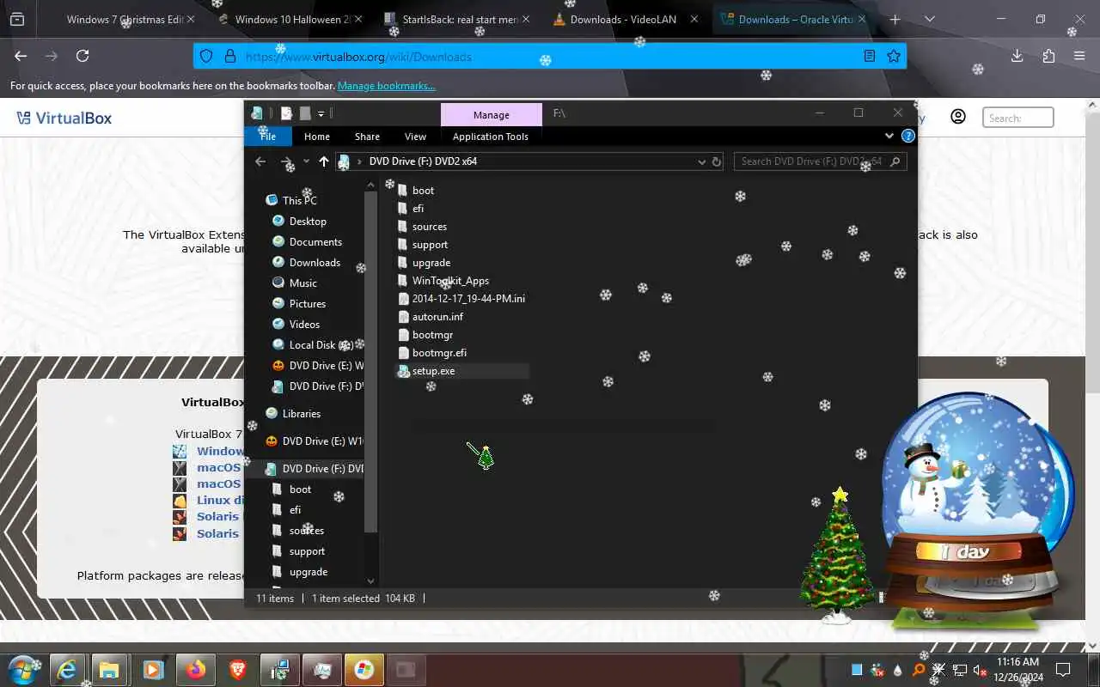Viewport: 1100px width, 687px height.
Task: Open the Customize Quick Access Toolbar dropdown
Action: (x=321, y=113)
